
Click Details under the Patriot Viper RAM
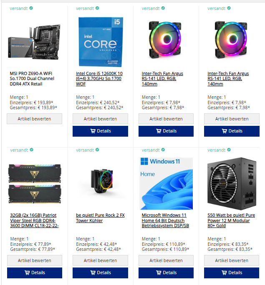(x=35, y=272)
